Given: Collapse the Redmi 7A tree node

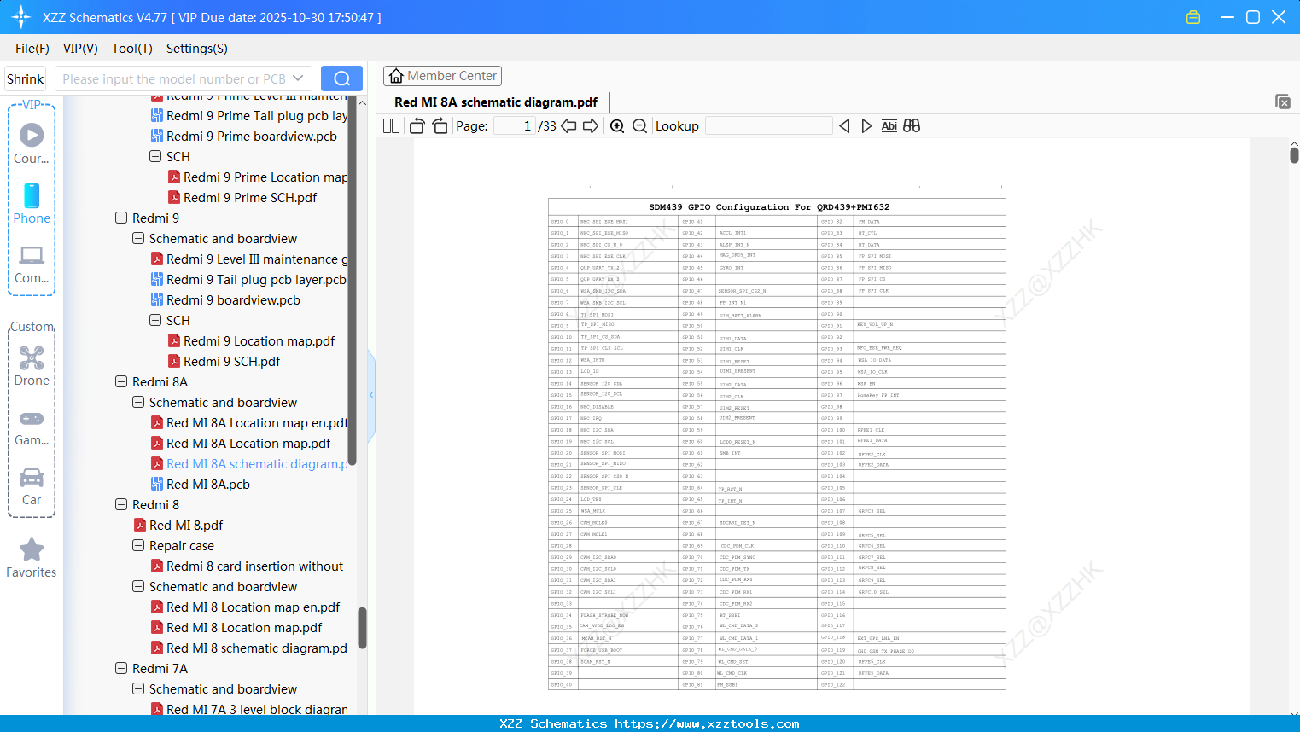Looking at the screenshot, I should [121, 669].
